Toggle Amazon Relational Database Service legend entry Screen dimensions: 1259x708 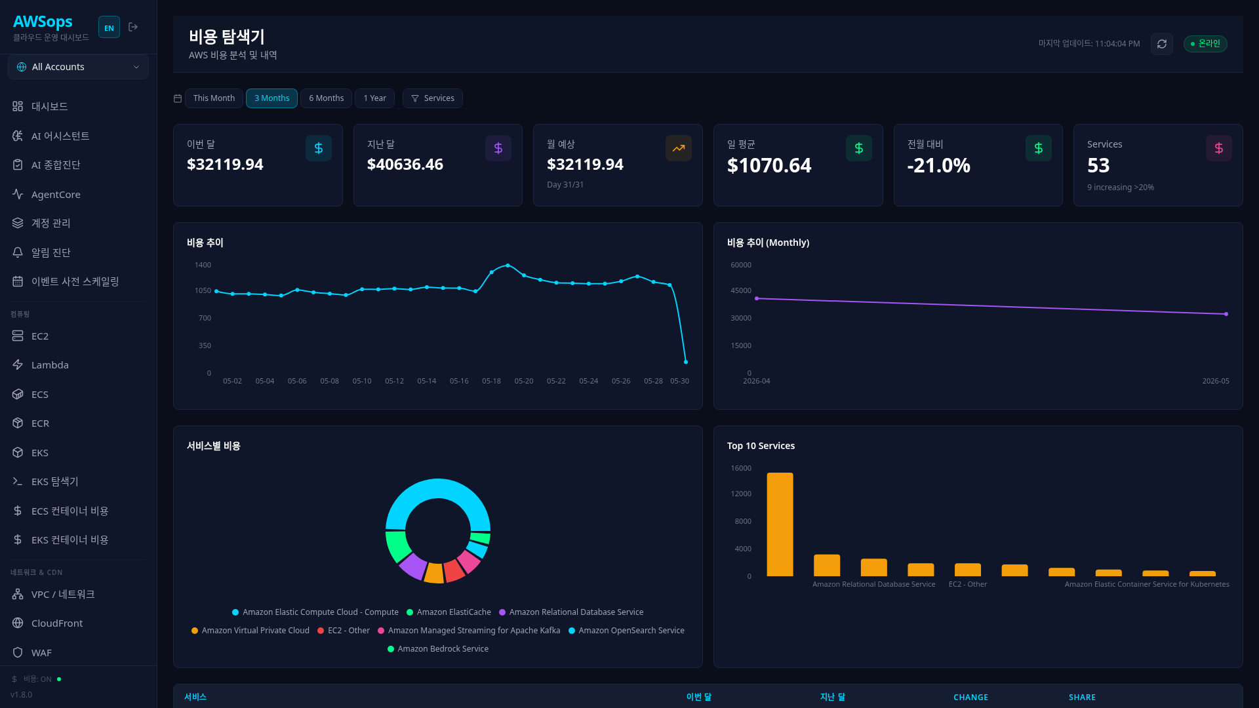coord(571,612)
